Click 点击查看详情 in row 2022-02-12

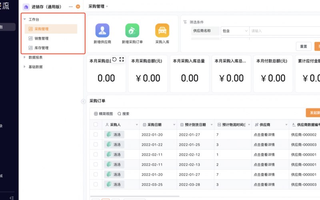264,155
